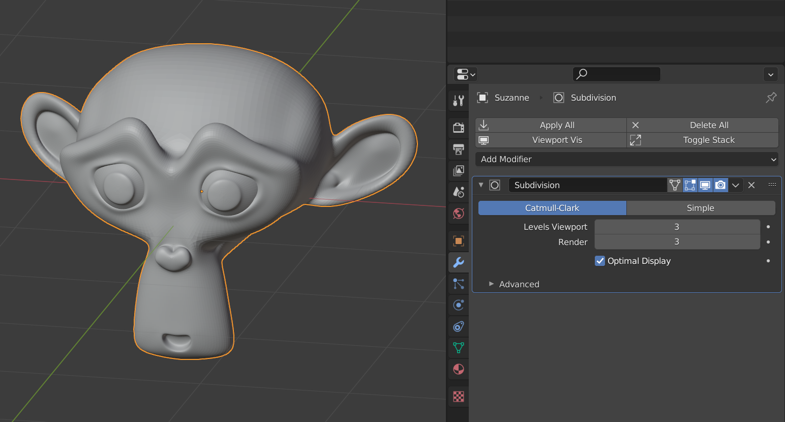Open the View Layer properties tab
Image resolution: width=785 pixels, height=422 pixels.
(x=459, y=170)
